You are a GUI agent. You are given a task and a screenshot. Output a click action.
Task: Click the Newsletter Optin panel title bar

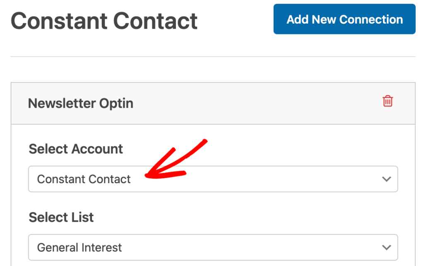tap(81, 103)
